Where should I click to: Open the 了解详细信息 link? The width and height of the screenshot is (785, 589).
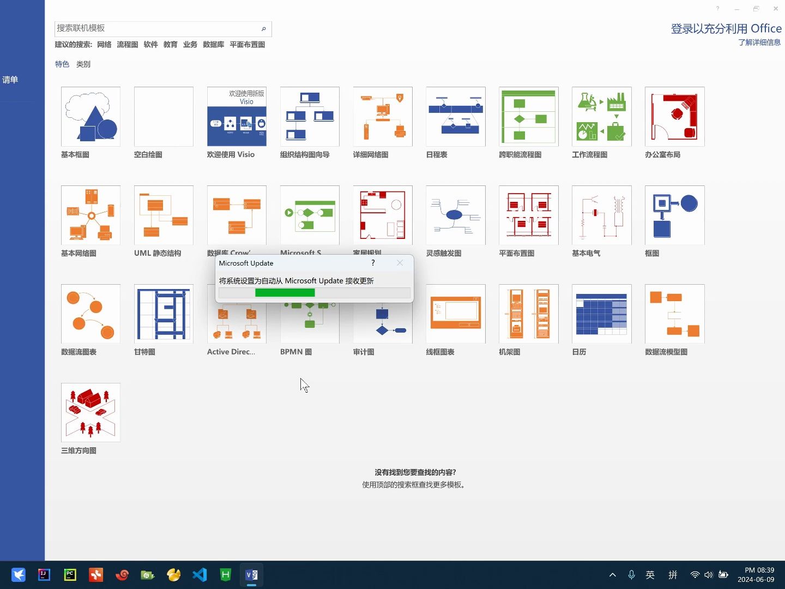[759, 43]
